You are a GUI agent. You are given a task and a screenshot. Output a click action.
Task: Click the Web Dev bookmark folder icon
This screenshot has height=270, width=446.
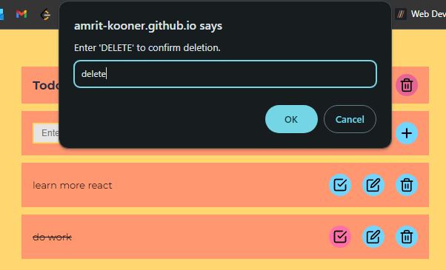(401, 14)
